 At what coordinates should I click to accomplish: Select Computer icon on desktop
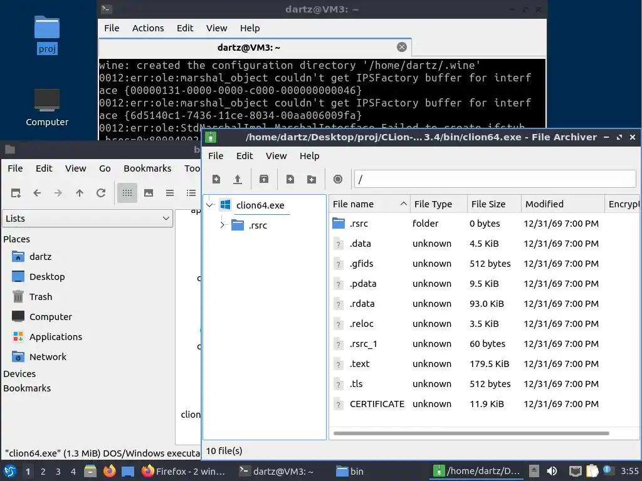[x=46, y=107]
